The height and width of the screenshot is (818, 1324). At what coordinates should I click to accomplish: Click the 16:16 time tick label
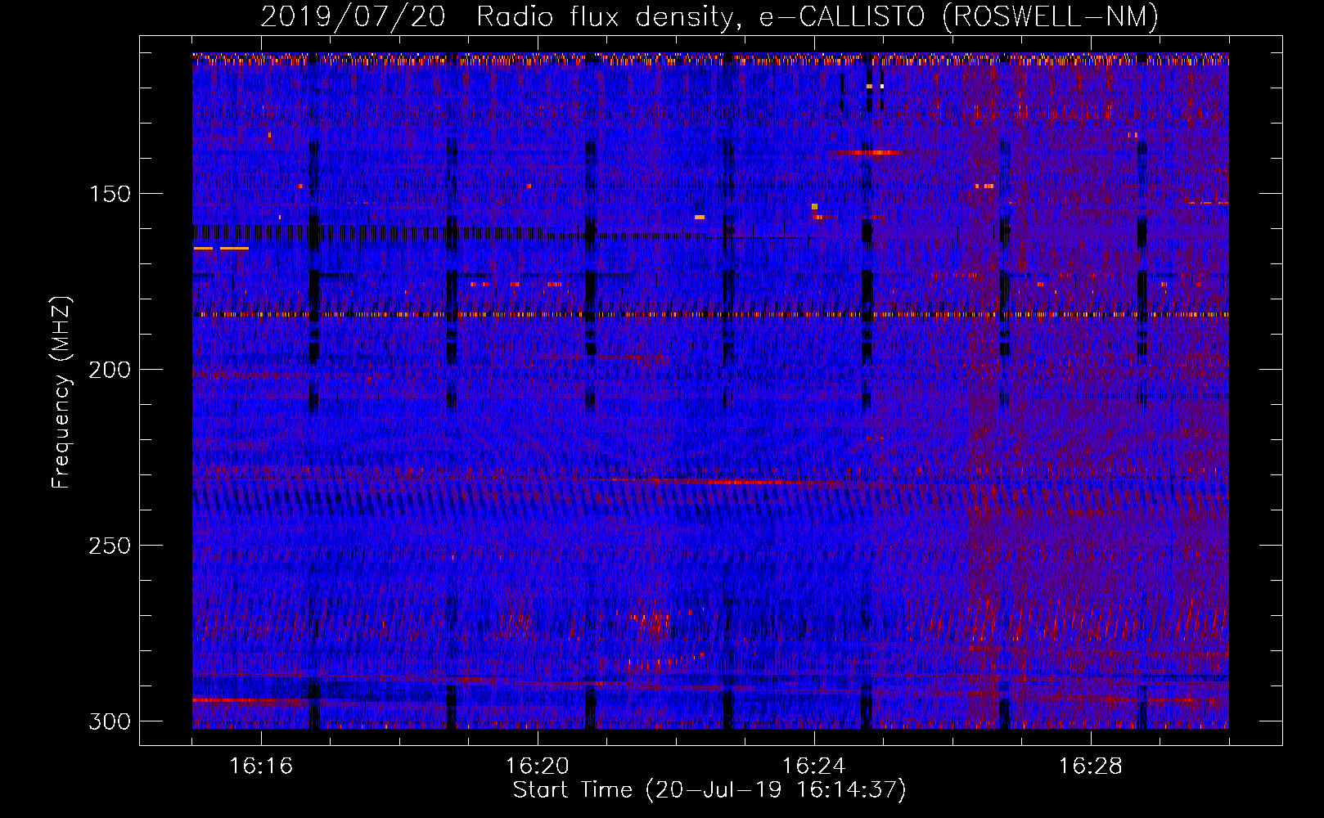coord(261,766)
